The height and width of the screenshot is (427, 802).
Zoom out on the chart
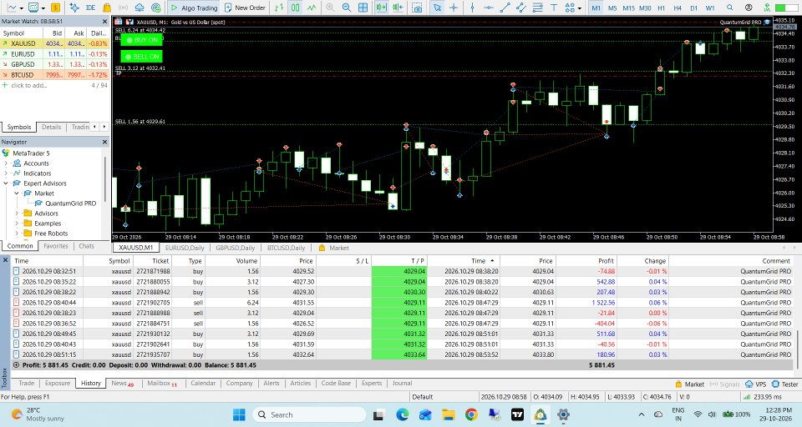pyautogui.click(x=347, y=8)
